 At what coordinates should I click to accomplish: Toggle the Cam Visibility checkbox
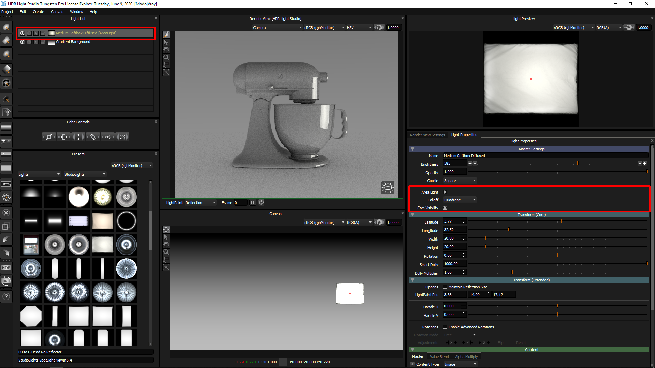[x=445, y=208]
